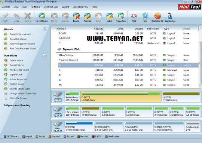
Task: Click the partition list scroll down arrow
Action: click(x=200, y=86)
